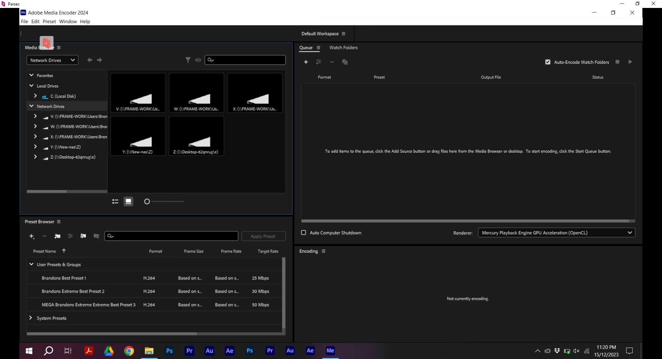Open the File menu
The image size is (662, 359).
tap(24, 21)
